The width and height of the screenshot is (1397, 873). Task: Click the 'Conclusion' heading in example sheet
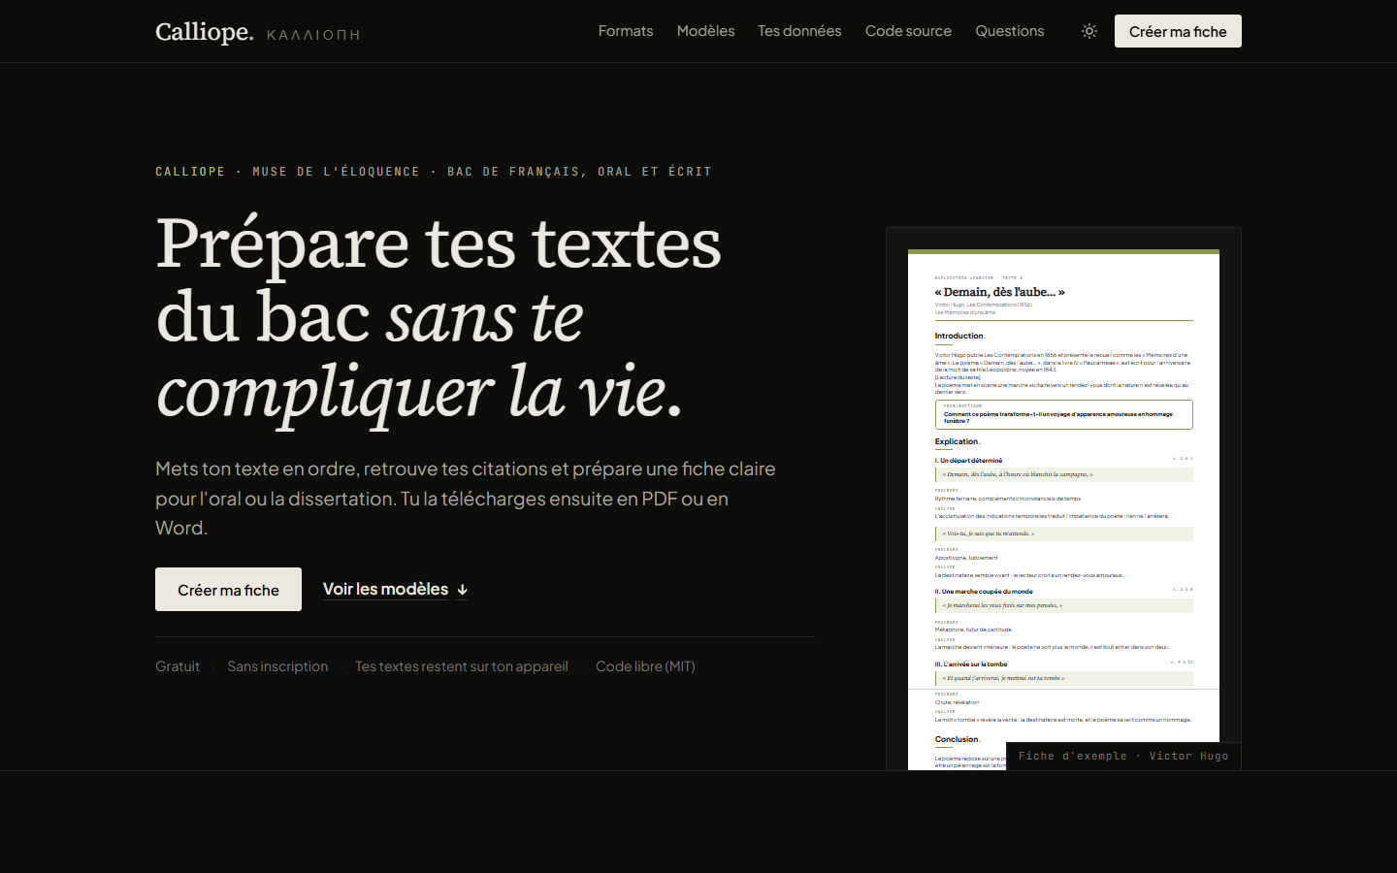[958, 740]
